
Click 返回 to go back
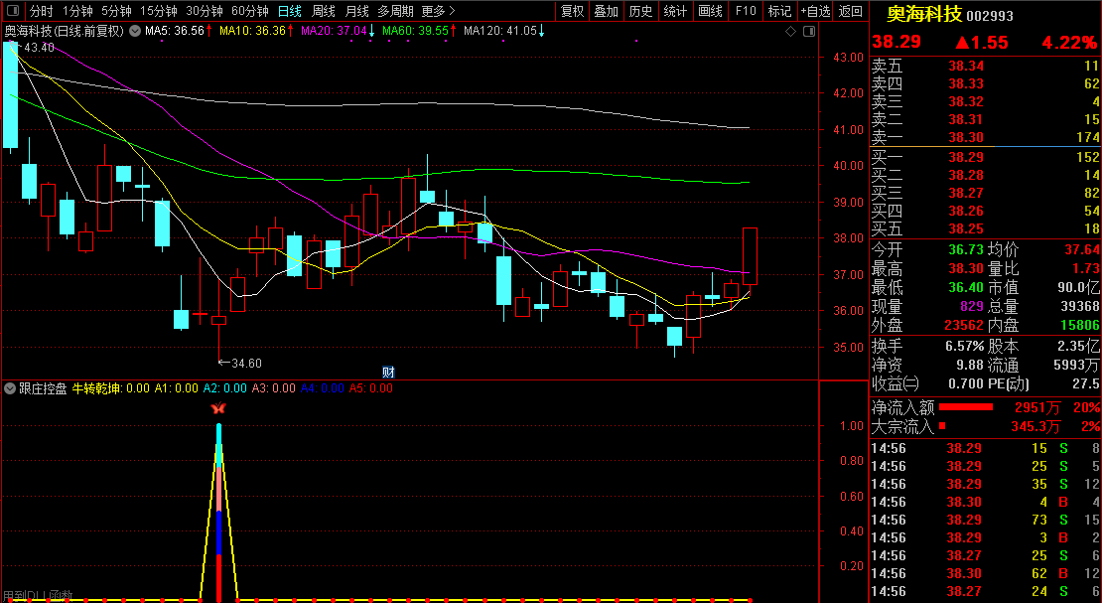coord(850,11)
